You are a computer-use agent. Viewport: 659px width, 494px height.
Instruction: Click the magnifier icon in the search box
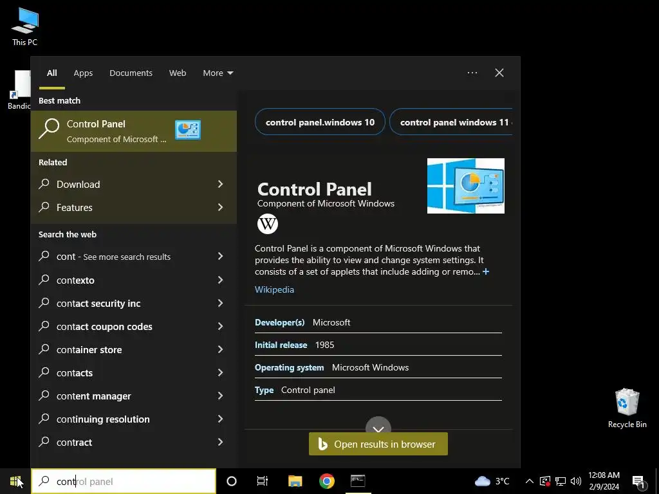(44, 481)
